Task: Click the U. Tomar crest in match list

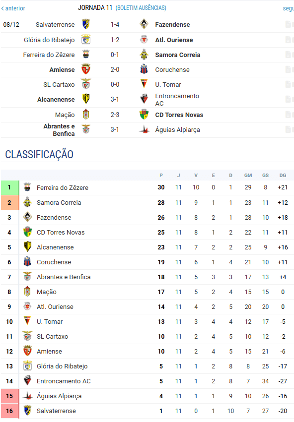Action: pos(144,84)
